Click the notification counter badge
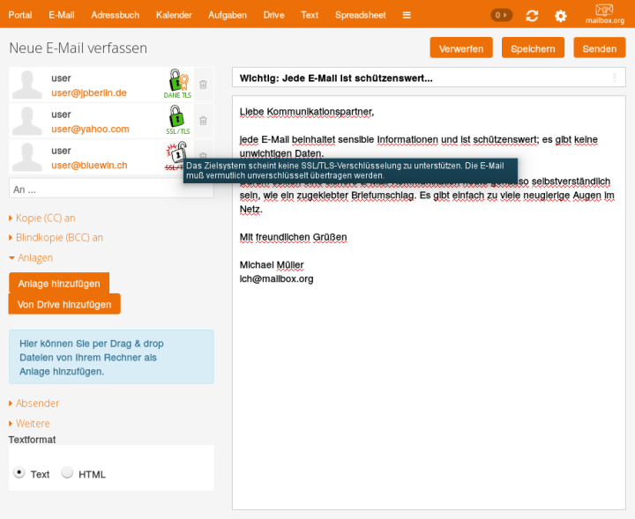Viewport: 635px width, 519px height. click(x=501, y=15)
